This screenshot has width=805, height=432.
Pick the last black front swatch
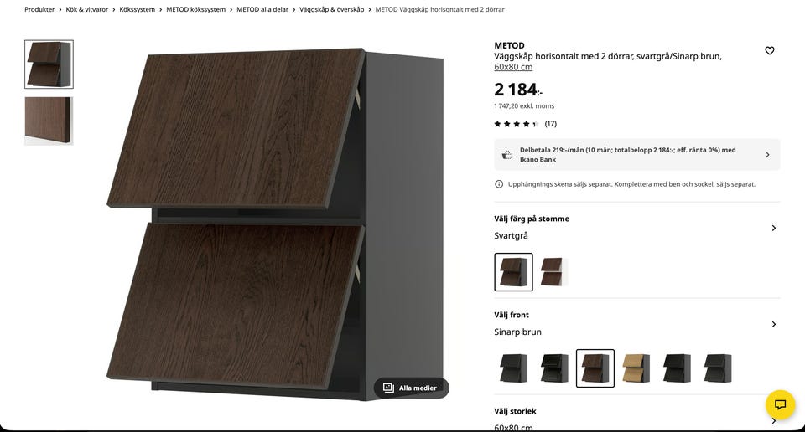click(718, 368)
